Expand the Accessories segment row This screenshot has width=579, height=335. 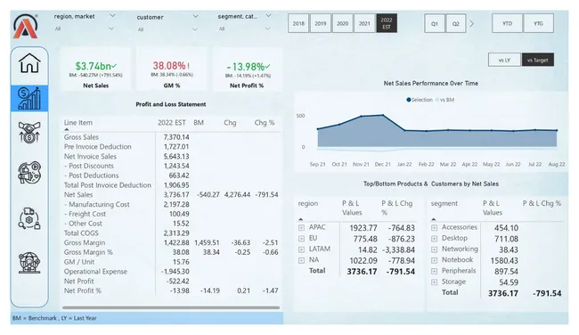point(435,227)
